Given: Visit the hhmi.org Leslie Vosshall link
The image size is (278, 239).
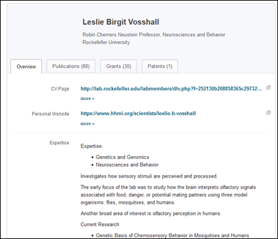Looking at the screenshot, I should (138, 114).
